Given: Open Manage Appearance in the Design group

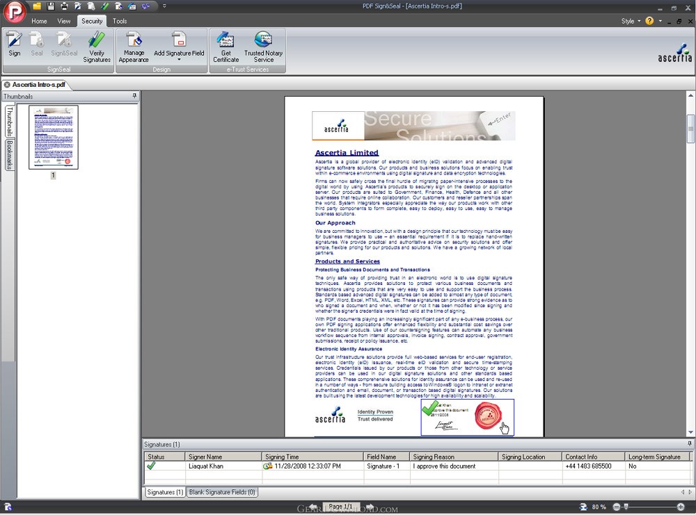Looking at the screenshot, I should tap(134, 47).
